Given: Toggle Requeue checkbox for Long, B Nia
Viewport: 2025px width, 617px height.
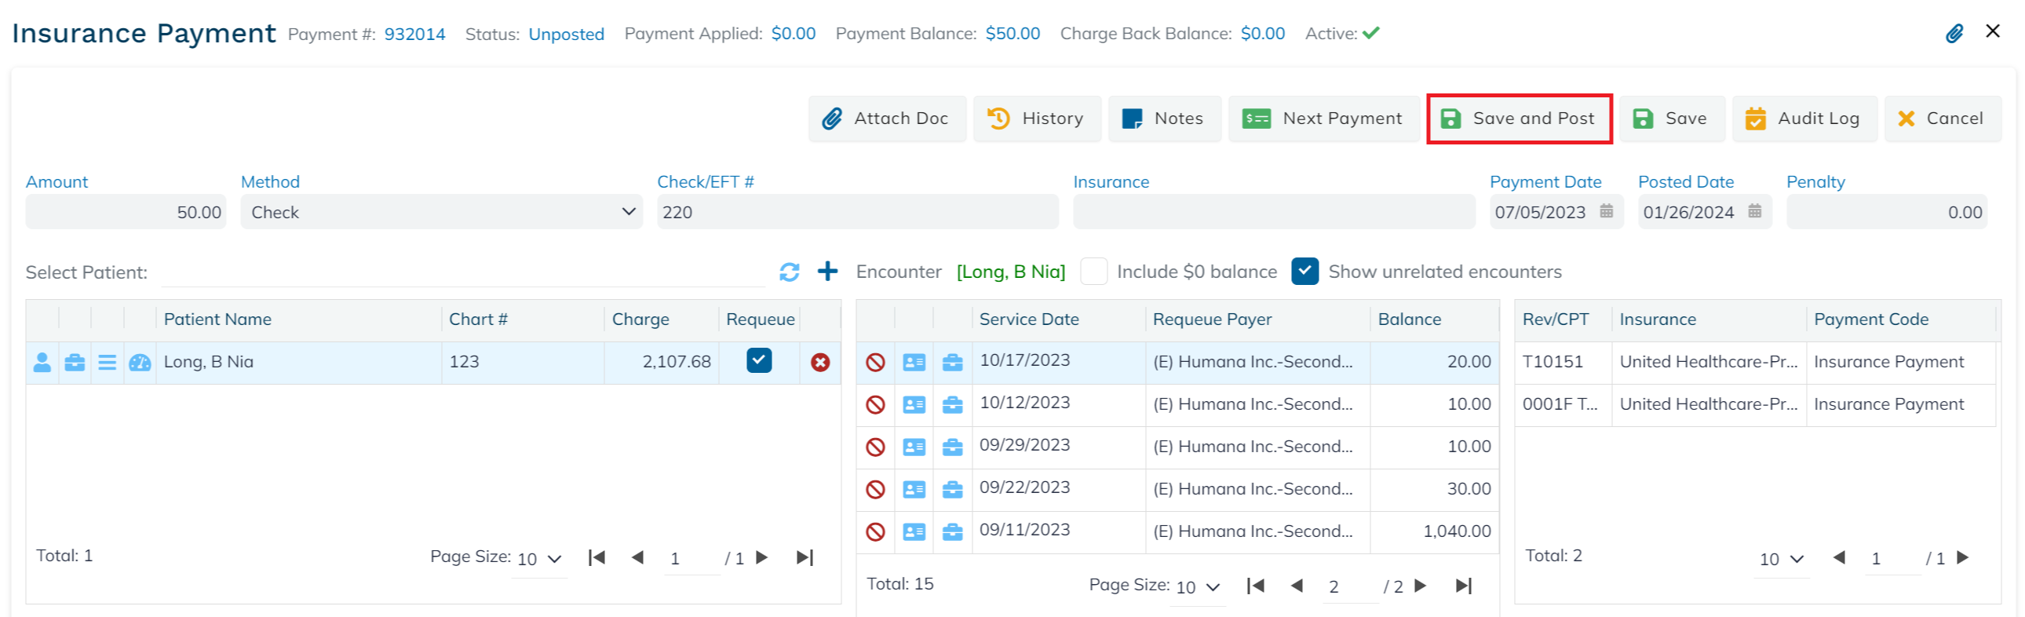Looking at the screenshot, I should pyautogui.click(x=758, y=361).
